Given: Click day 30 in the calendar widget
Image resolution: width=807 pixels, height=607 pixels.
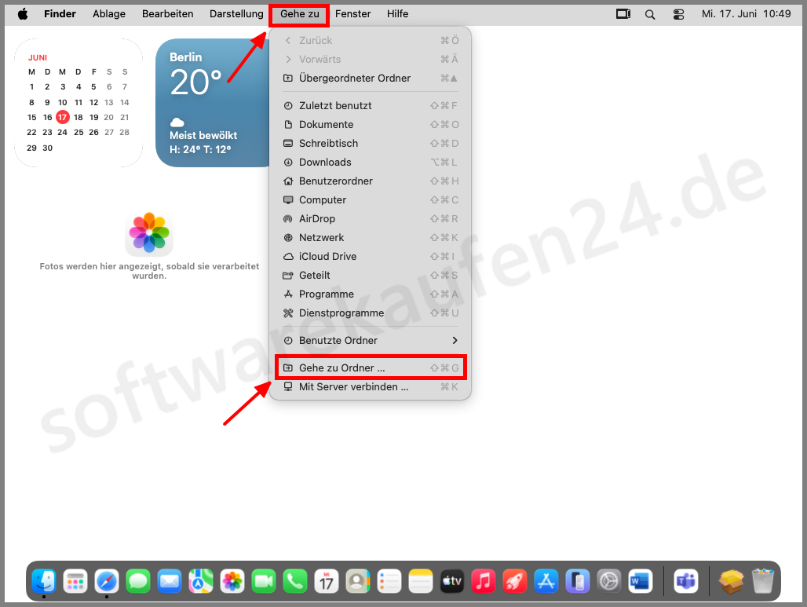Looking at the screenshot, I should point(47,148).
